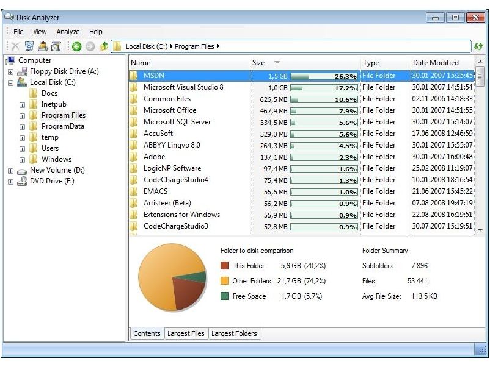Viewport: 490px width, 367px height.
Task: Click the Disk Analyzer title bar icon
Action: [x=9, y=16]
